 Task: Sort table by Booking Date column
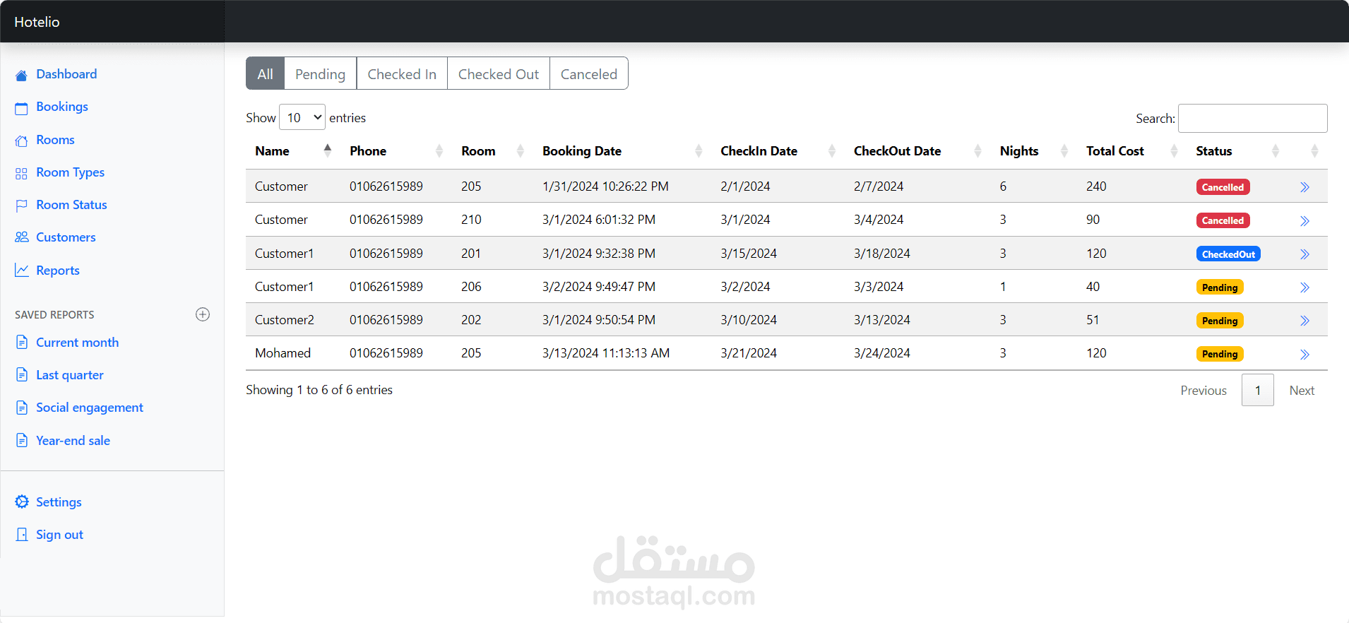[x=622, y=151]
